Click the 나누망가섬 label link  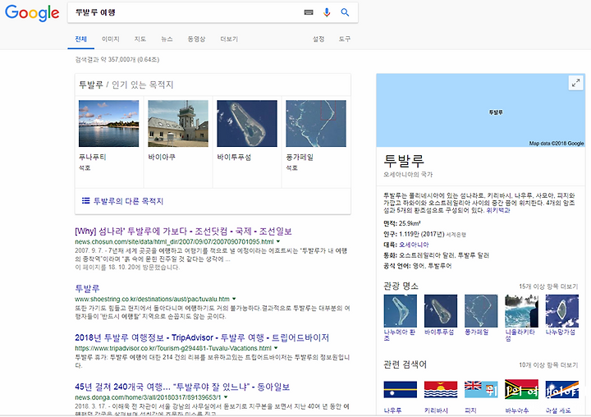(x=561, y=332)
